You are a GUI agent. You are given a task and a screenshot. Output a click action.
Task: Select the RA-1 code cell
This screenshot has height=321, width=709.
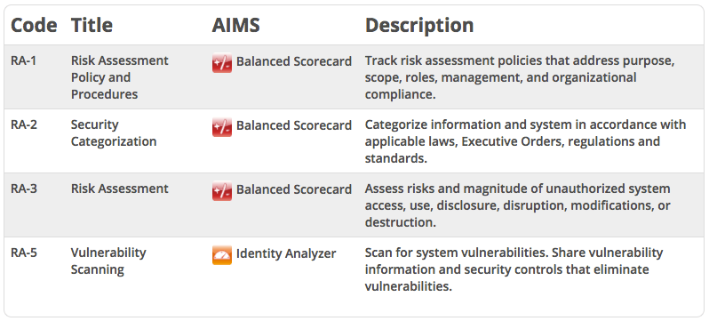click(x=23, y=60)
